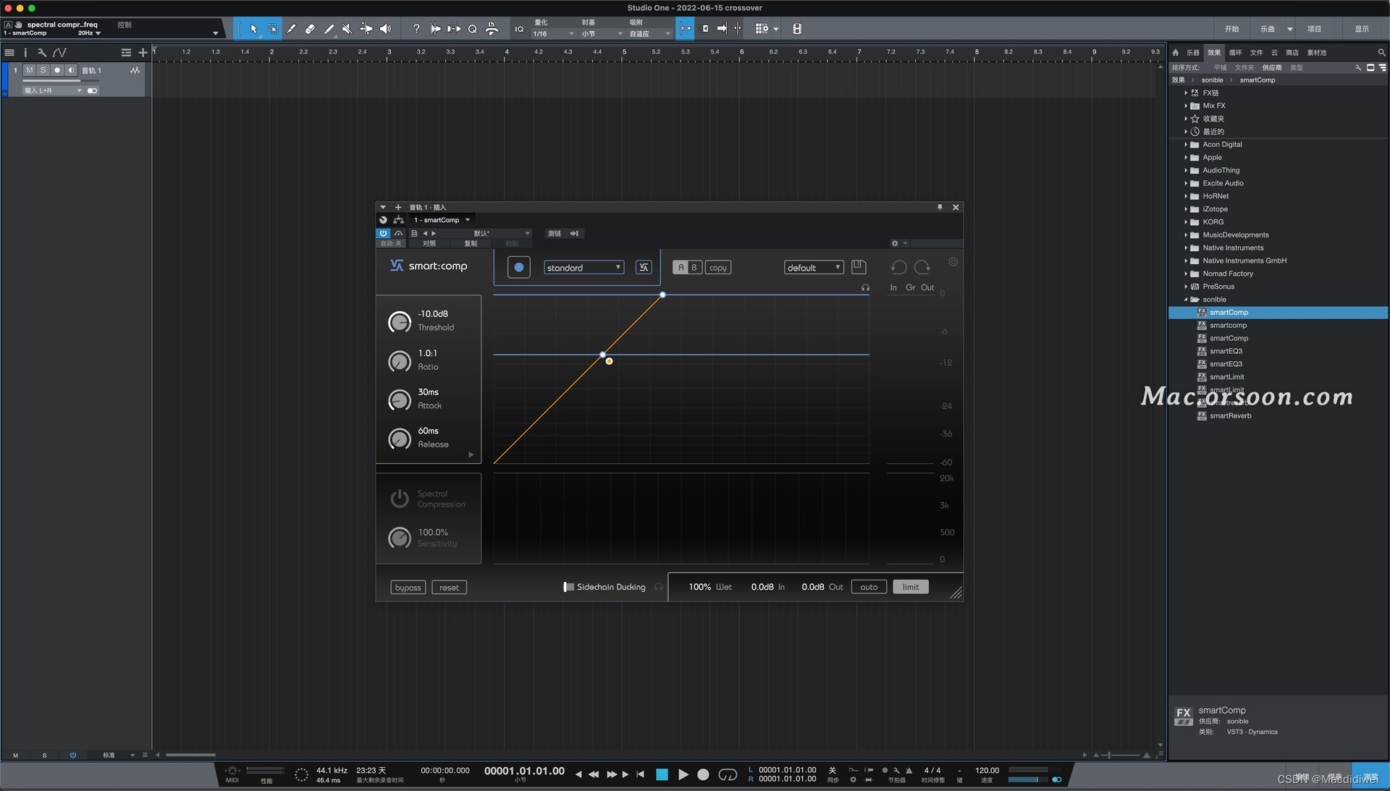Click the smart:comp learn record button
1390x791 pixels.
tap(518, 267)
